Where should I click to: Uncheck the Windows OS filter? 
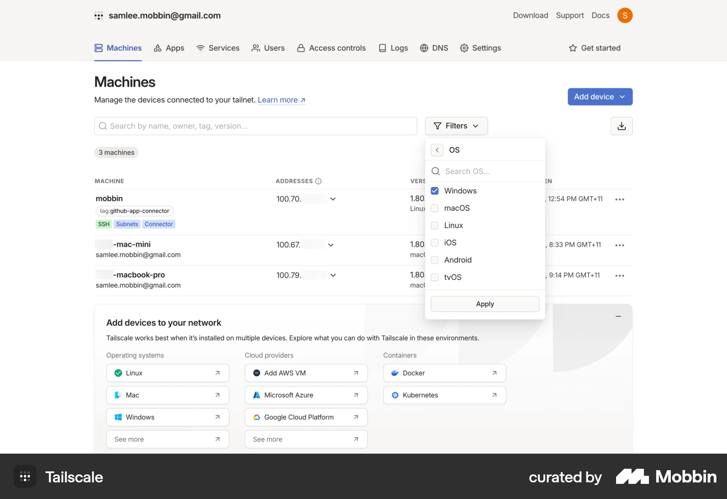[435, 191]
